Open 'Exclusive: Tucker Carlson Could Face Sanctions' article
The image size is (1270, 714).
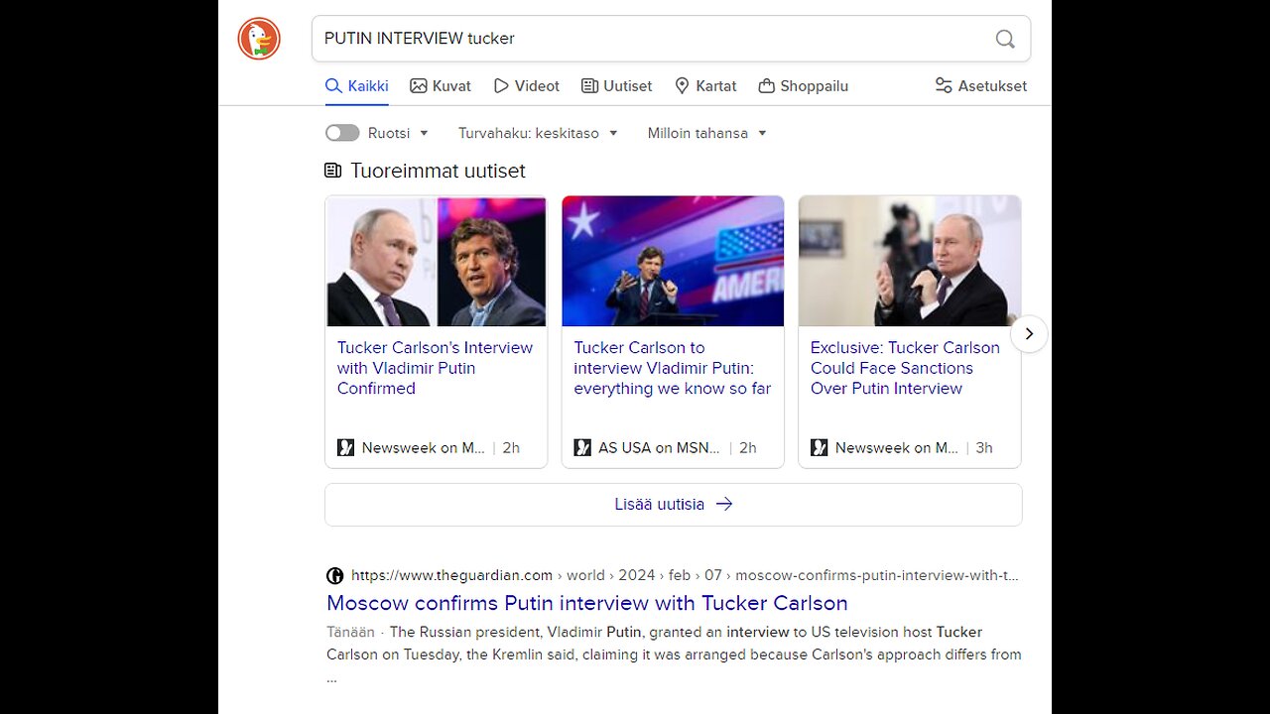coord(905,368)
